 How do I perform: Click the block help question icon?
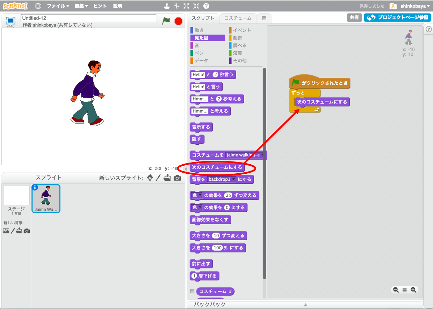point(206,6)
